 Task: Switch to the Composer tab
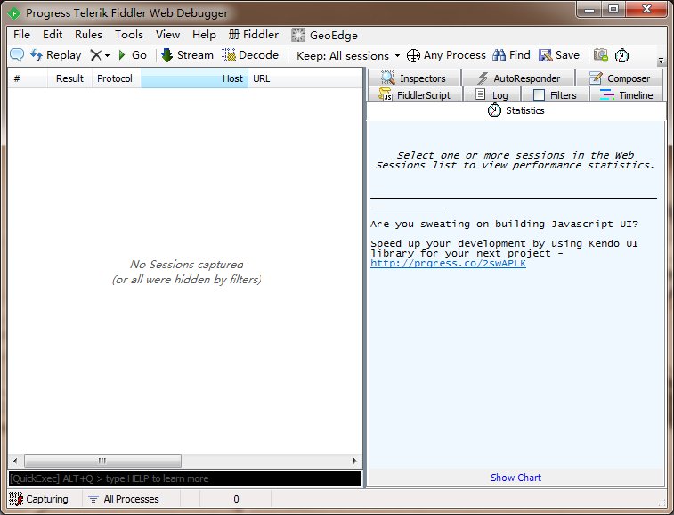pyautogui.click(x=620, y=78)
